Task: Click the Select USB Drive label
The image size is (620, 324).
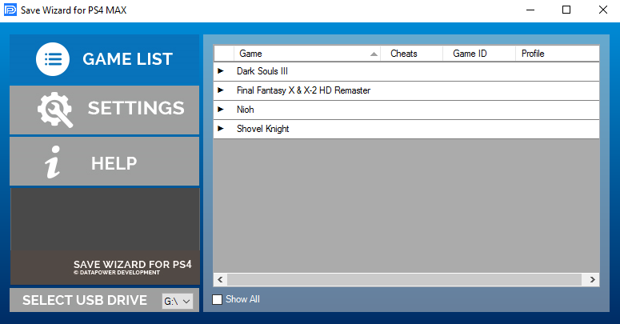Action: [x=85, y=300]
